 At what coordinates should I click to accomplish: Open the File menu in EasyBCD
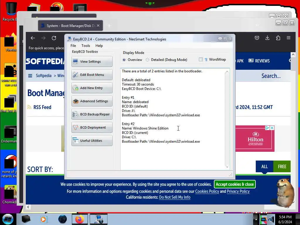(73, 45)
